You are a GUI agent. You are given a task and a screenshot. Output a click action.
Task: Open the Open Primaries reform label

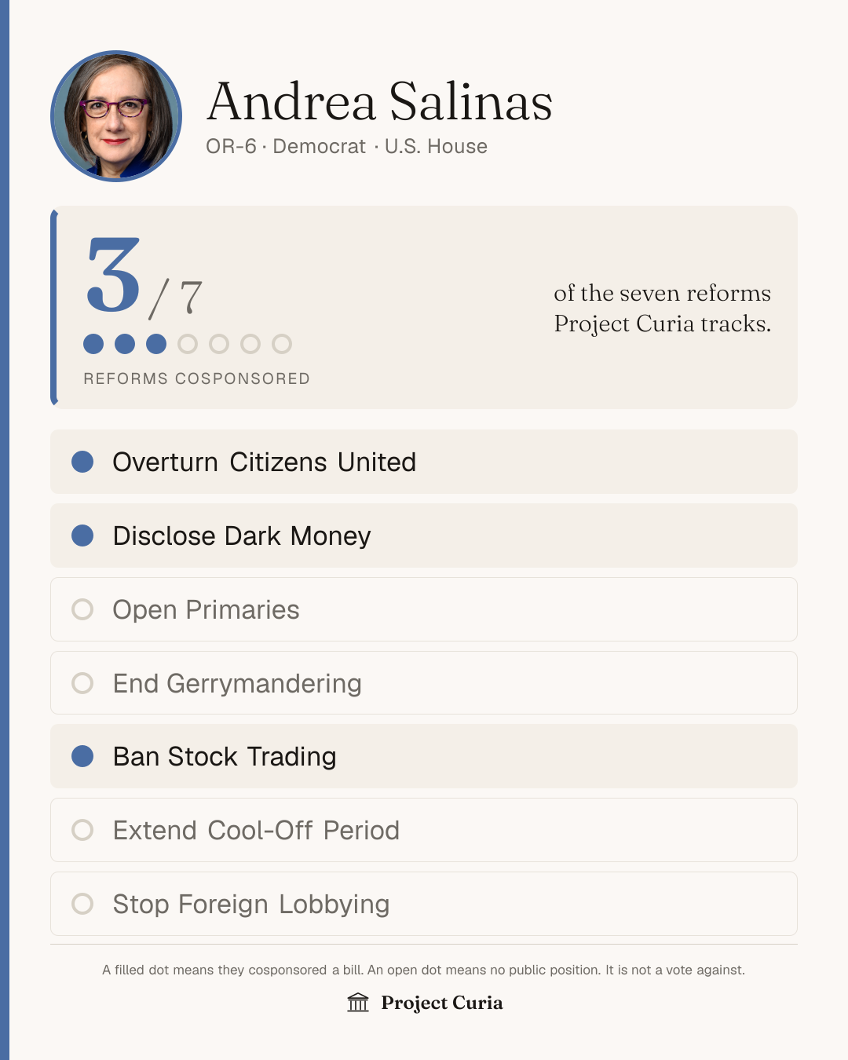207,609
